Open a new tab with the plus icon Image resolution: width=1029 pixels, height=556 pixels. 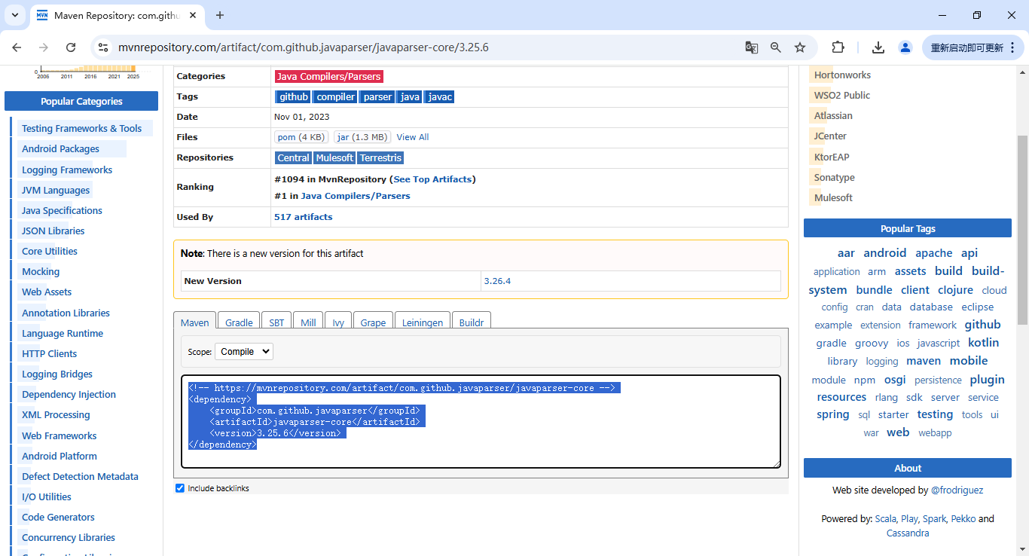[220, 15]
